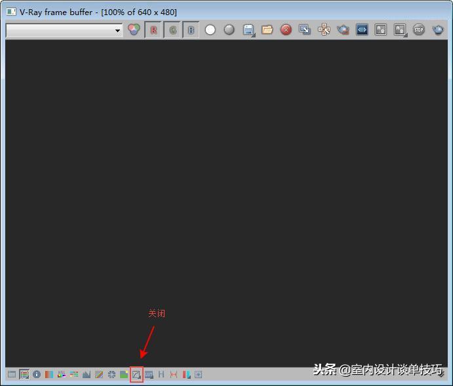453x386 pixels.
Task: Show pixel information (i) icon
Action: coord(37,374)
